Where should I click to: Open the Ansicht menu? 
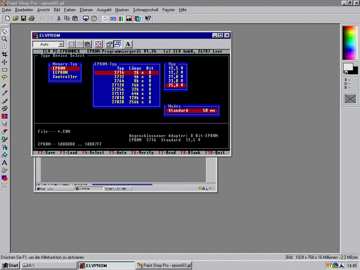tap(43, 10)
